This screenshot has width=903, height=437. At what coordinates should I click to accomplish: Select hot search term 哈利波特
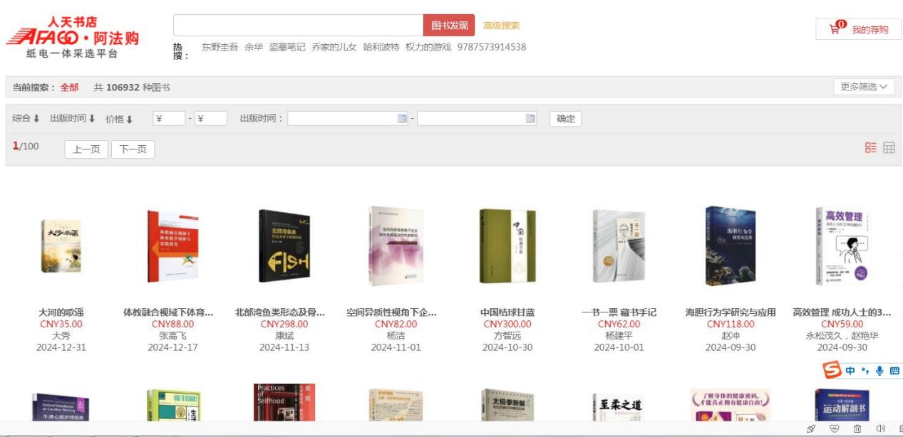[x=381, y=47]
